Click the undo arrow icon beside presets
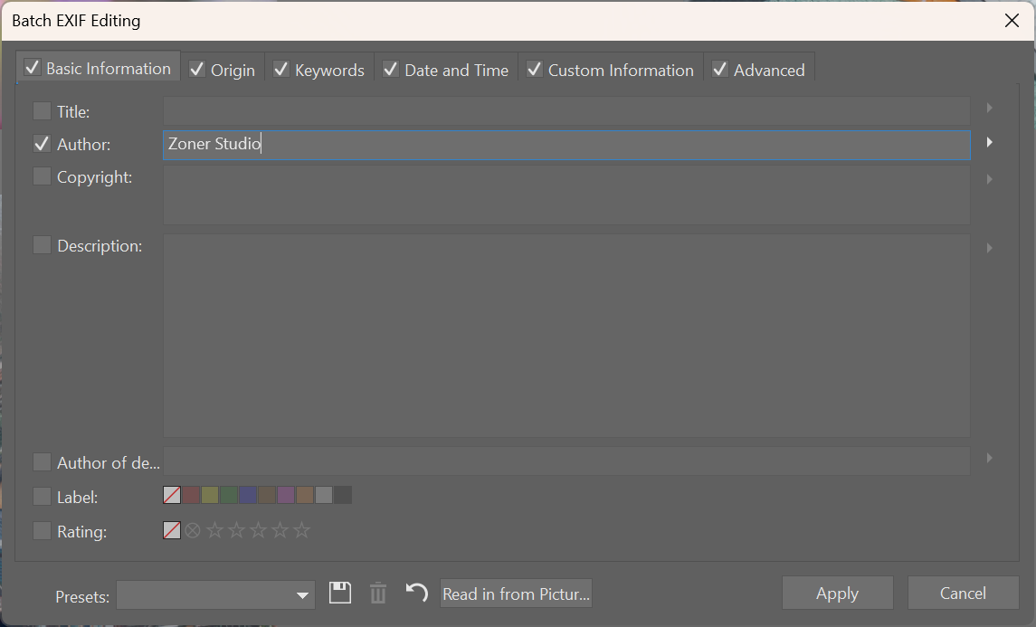 (x=416, y=592)
